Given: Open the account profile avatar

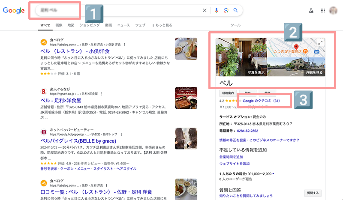Looking at the screenshot, I should 334,10.
